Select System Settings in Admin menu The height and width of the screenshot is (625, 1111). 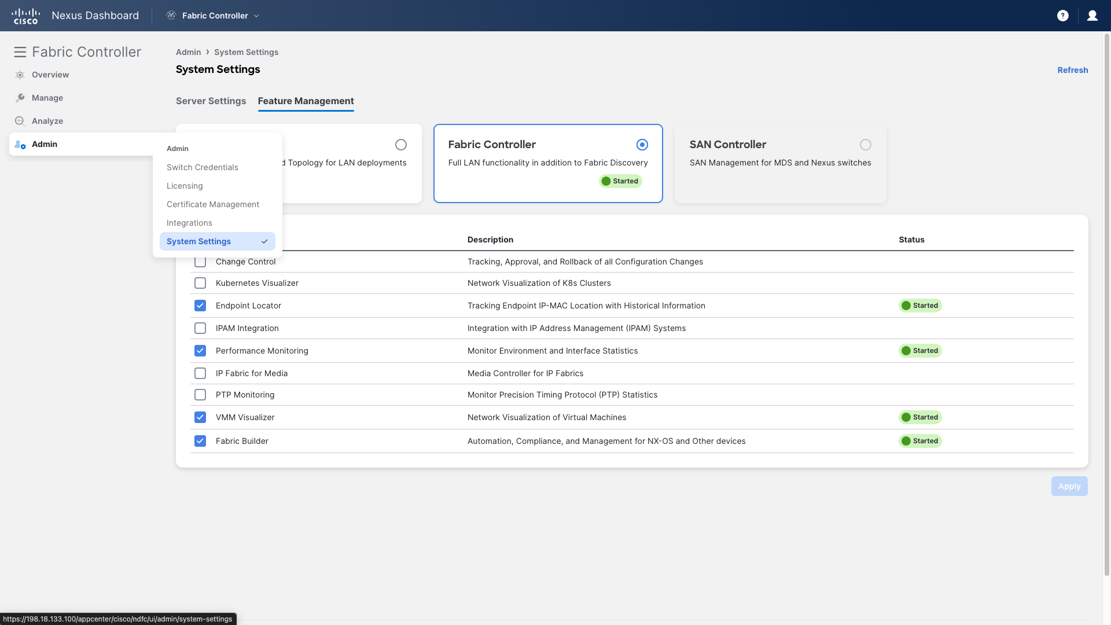point(218,241)
